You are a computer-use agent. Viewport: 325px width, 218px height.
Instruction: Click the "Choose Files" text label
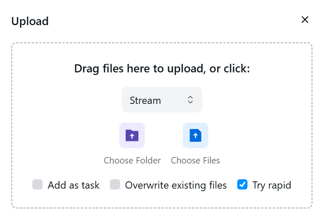[x=196, y=161]
